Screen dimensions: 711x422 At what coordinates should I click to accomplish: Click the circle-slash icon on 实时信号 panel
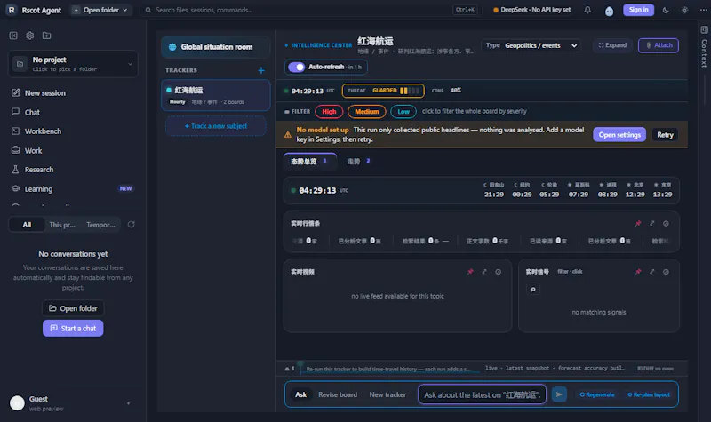pyautogui.click(x=666, y=272)
